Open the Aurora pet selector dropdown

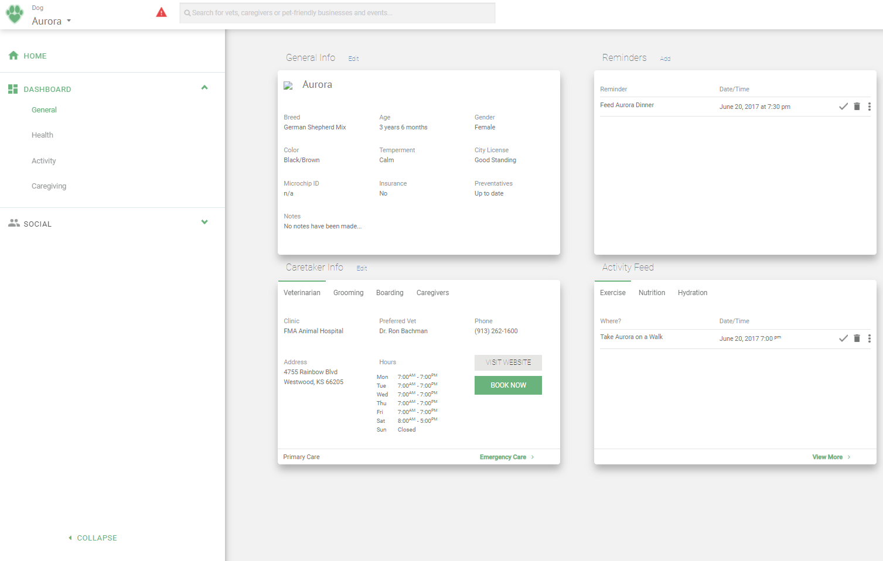[x=52, y=21]
